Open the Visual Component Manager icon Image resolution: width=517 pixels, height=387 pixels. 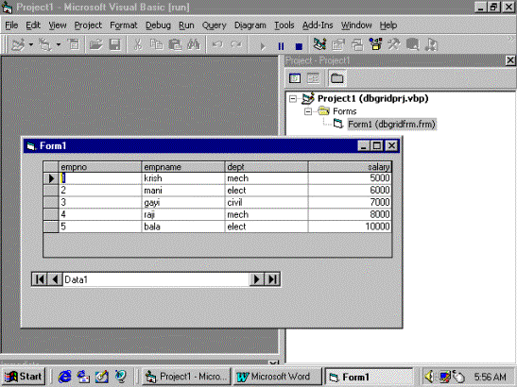tap(431, 44)
